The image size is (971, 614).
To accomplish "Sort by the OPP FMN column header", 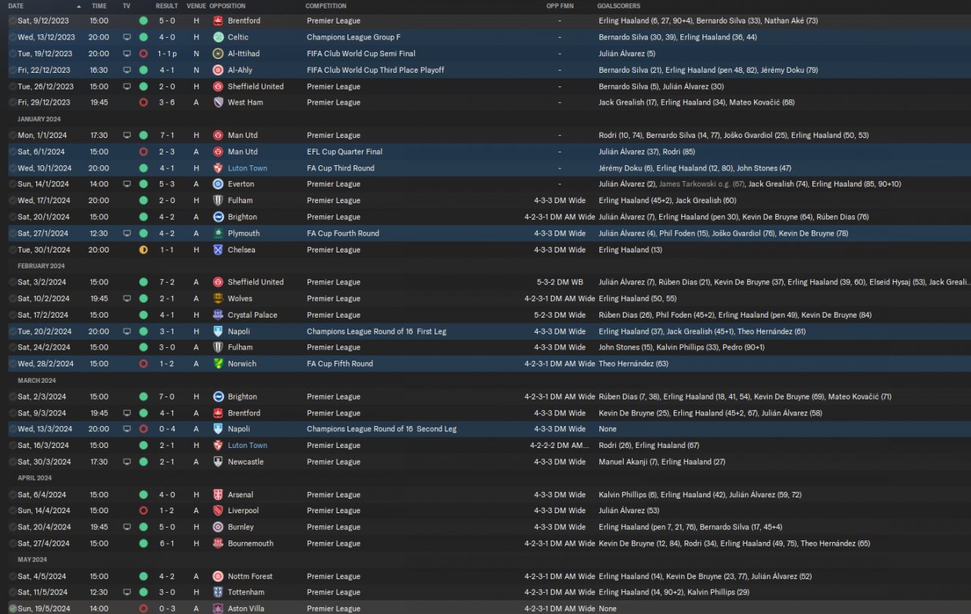I will (560, 6).
